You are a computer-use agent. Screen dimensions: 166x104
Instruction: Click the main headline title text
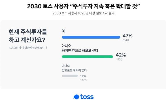pyautogui.click(x=83, y=6)
